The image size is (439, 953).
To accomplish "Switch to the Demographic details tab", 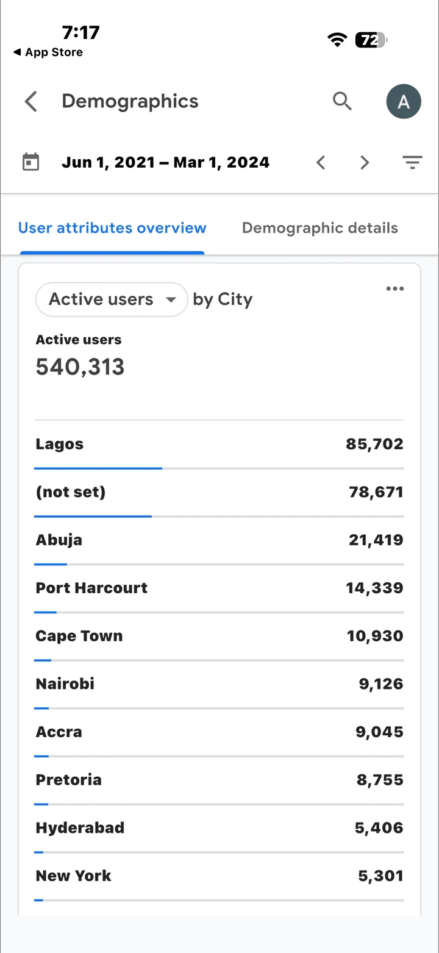I will pos(320,228).
